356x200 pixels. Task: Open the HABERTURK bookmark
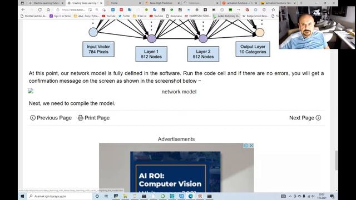pyautogui.click(x=197, y=16)
